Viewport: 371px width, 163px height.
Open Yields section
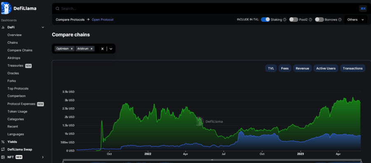(x=12, y=142)
